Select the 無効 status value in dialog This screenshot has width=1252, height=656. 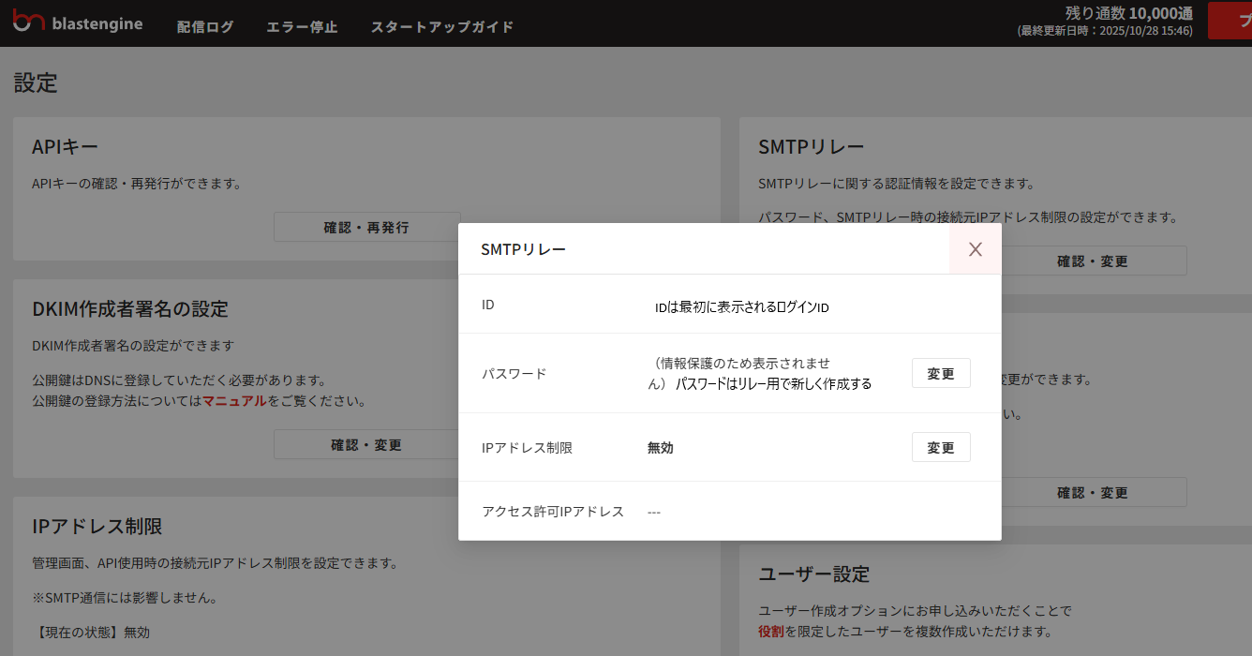(x=660, y=448)
